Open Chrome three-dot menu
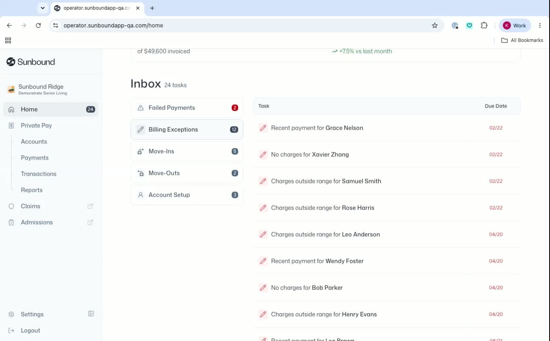This screenshot has height=341, width=550. 540,25
